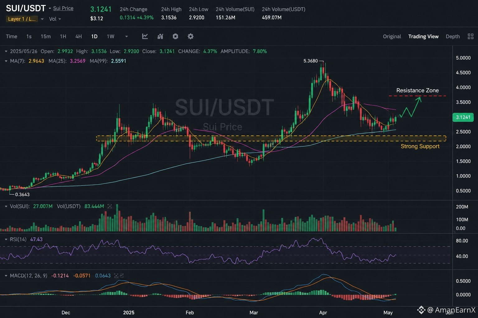Select the Time interval option

(x=12, y=36)
